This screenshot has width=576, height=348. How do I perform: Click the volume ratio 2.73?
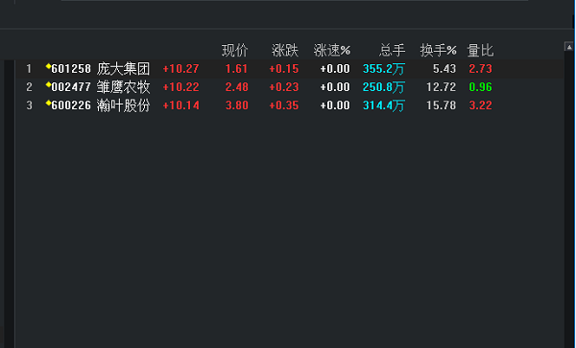click(481, 69)
